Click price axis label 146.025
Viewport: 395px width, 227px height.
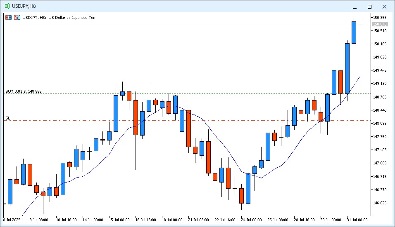(380, 203)
